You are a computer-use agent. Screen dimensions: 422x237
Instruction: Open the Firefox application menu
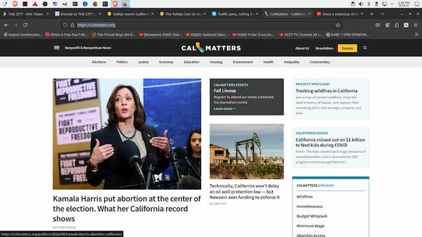pyautogui.click(x=416, y=25)
